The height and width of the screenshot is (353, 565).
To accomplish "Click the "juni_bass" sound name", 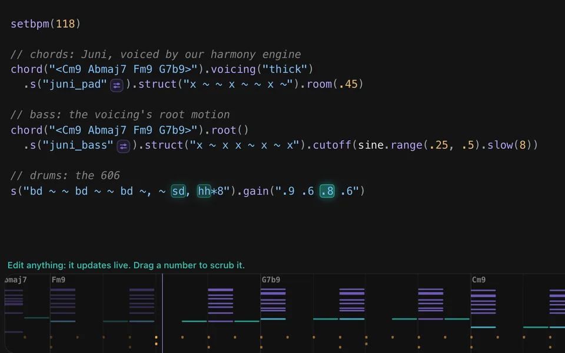I will pos(78,145).
